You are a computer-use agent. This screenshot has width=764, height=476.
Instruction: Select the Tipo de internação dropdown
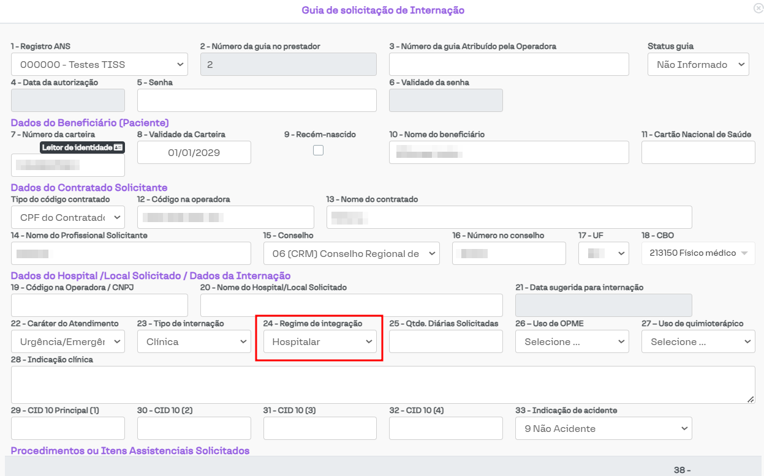194,342
